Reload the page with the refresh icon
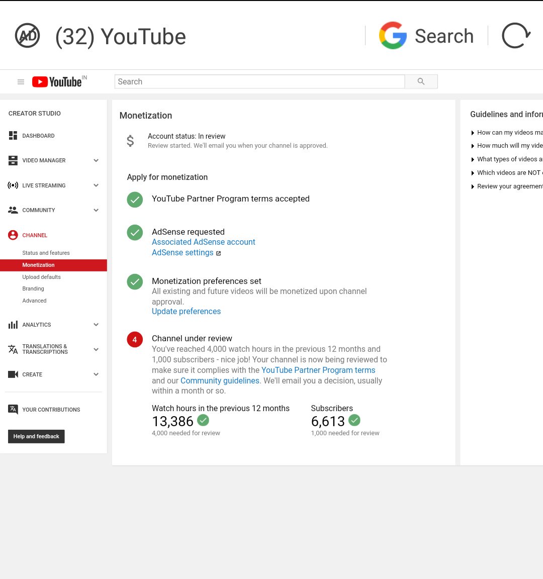 (x=516, y=36)
